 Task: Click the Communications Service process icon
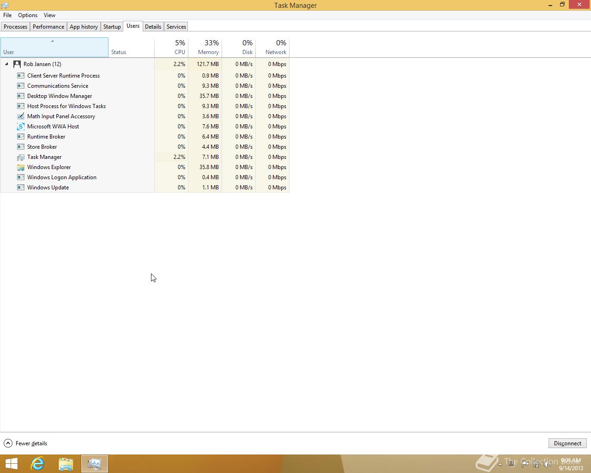[21, 86]
